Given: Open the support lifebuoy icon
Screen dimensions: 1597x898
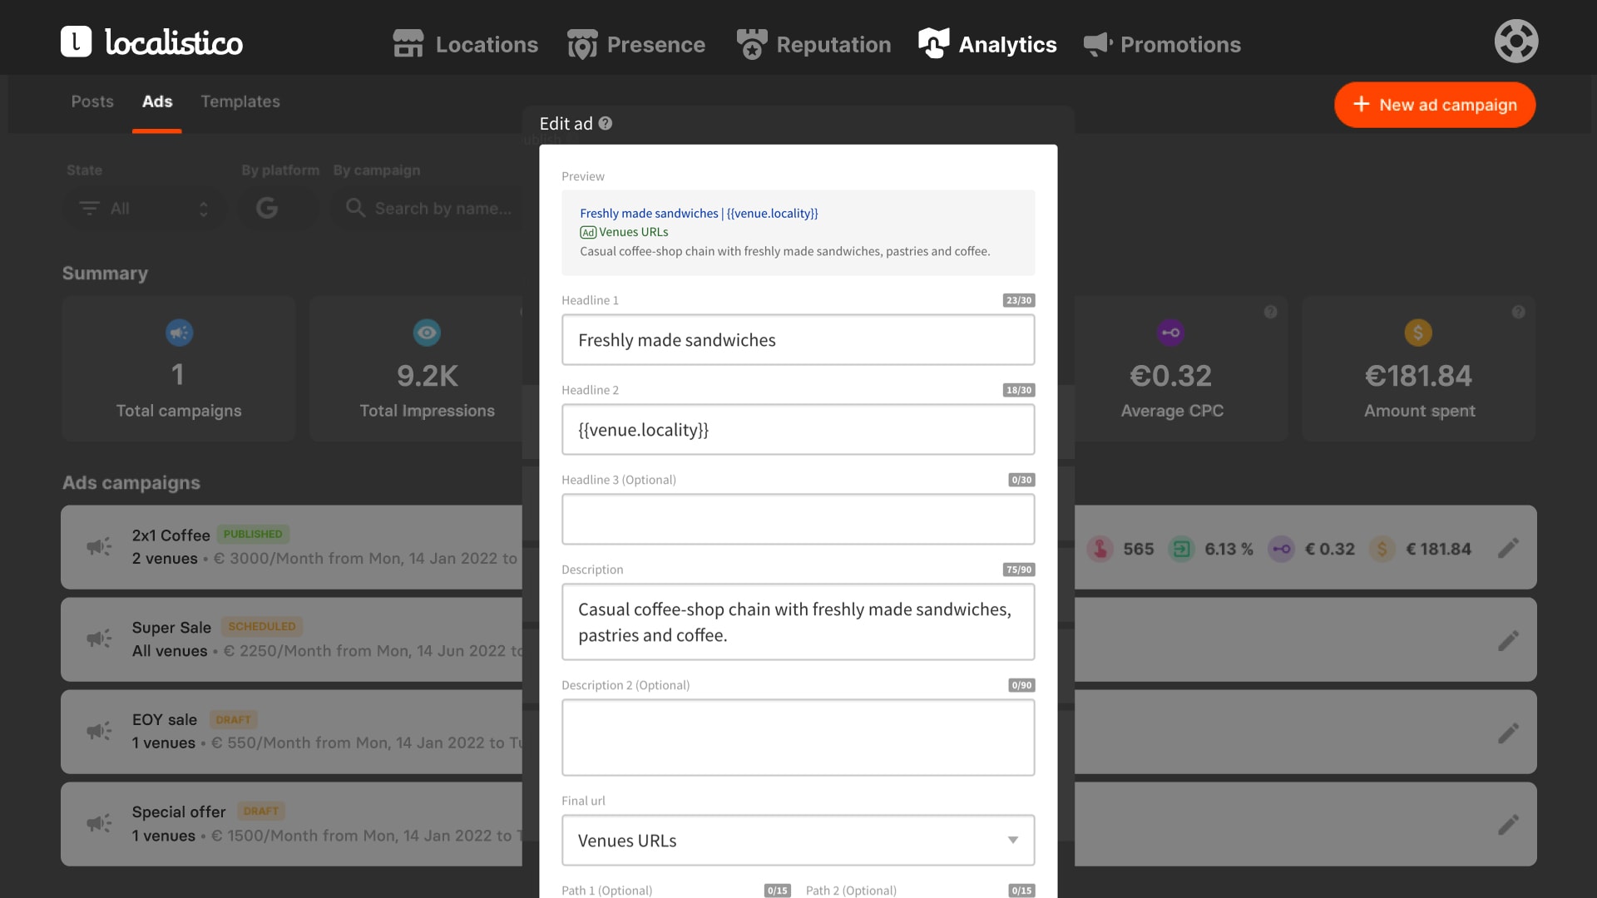Looking at the screenshot, I should [x=1515, y=42].
